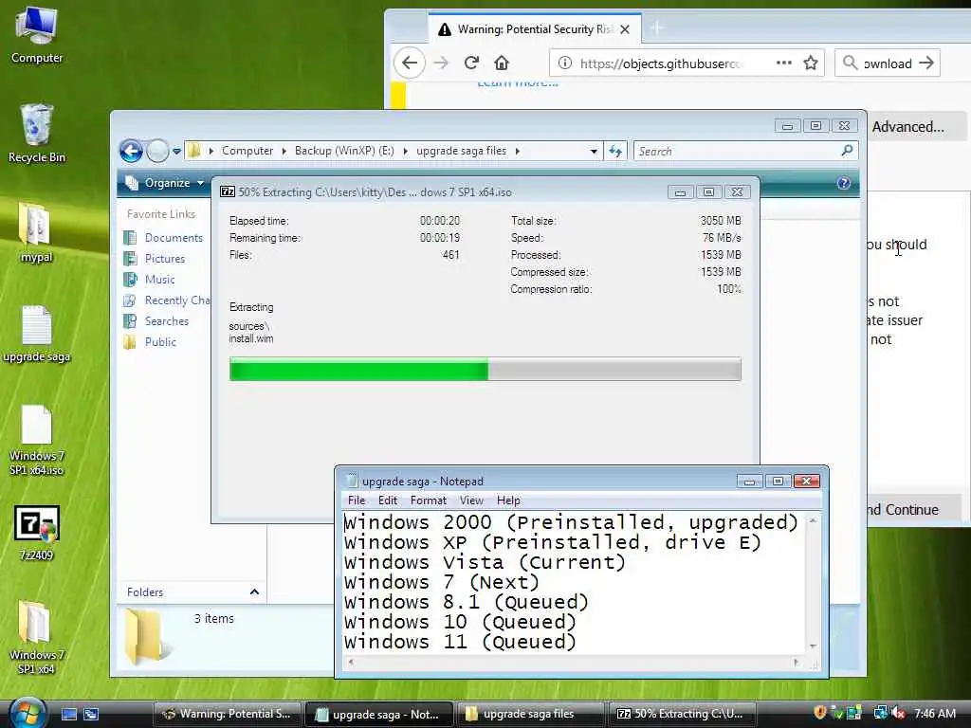Open the Organize dropdown menu

(x=165, y=183)
